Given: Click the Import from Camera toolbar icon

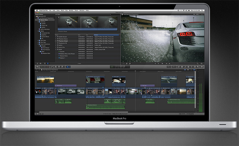Looking at the screenshot, I should (37, 67).
